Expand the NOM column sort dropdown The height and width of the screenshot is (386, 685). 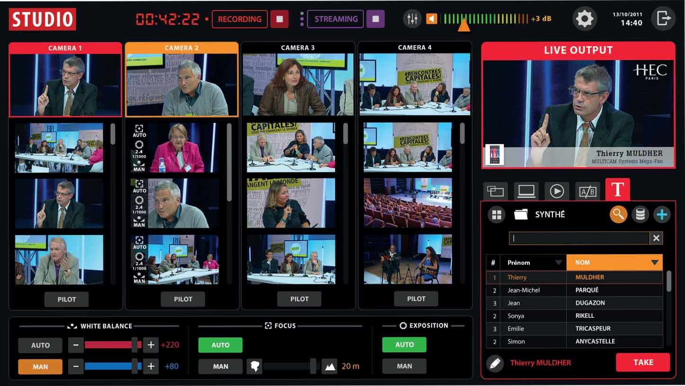pyautogui.click(x=655, y=263)
